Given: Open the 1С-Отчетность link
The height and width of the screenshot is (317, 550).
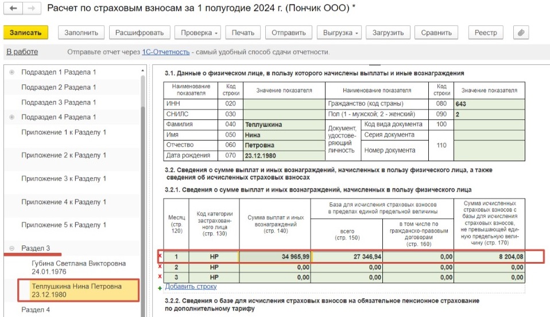Looking at the screenshot, I should click(x=165, y=52).
